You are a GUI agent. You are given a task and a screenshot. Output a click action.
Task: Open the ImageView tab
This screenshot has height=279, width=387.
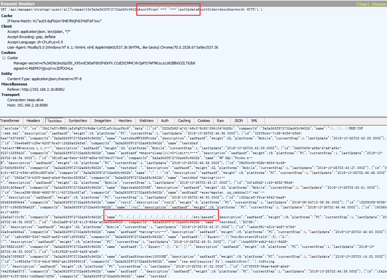(103, 121)
